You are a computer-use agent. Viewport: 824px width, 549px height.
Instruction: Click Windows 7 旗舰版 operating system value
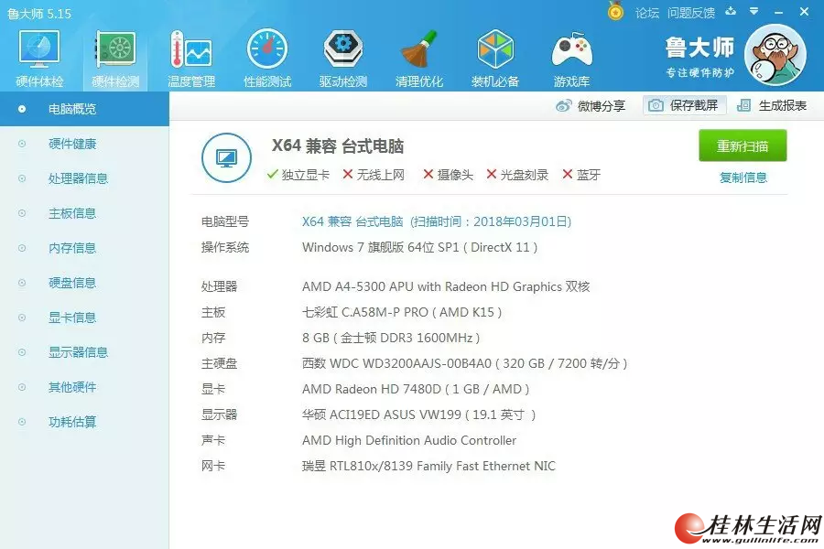pyautogui.click(x=420, y=247)
